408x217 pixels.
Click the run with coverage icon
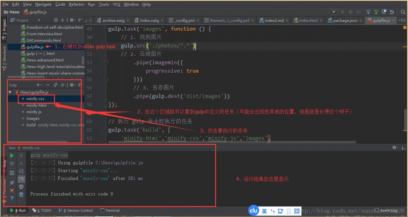[x=358, y=12]
